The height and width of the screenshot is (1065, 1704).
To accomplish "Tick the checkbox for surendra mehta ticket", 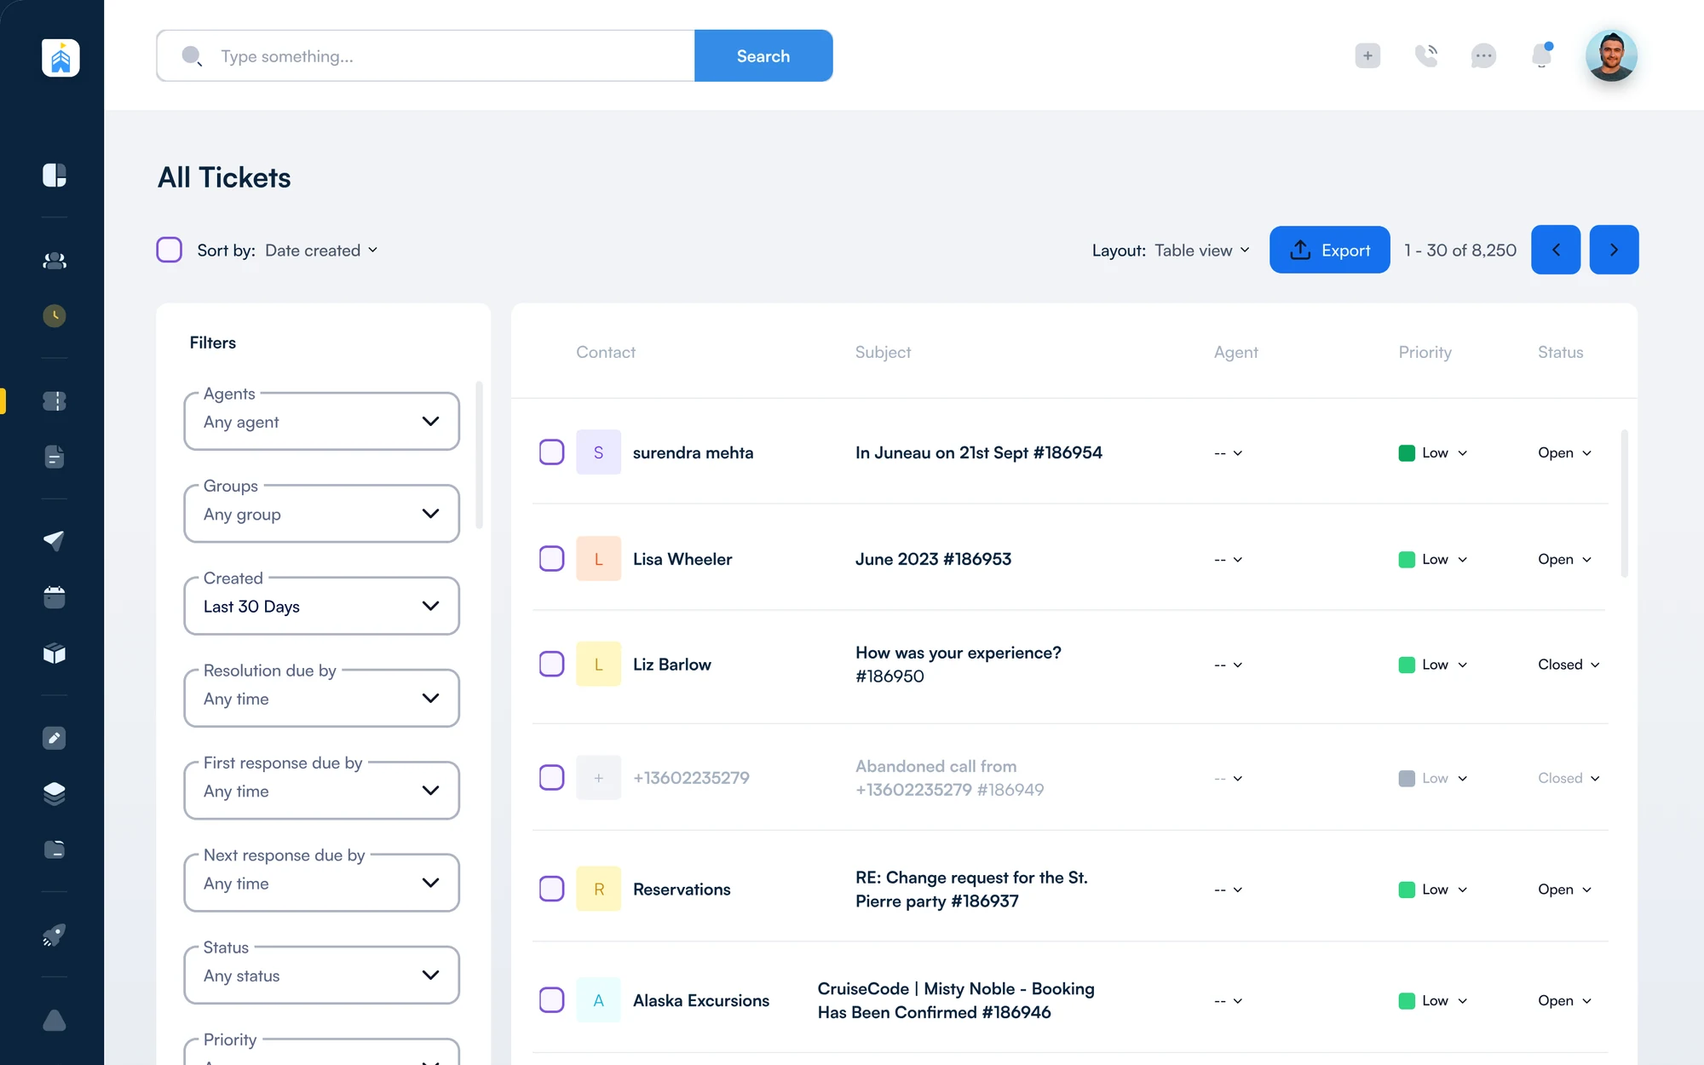I will pos(552,452).
